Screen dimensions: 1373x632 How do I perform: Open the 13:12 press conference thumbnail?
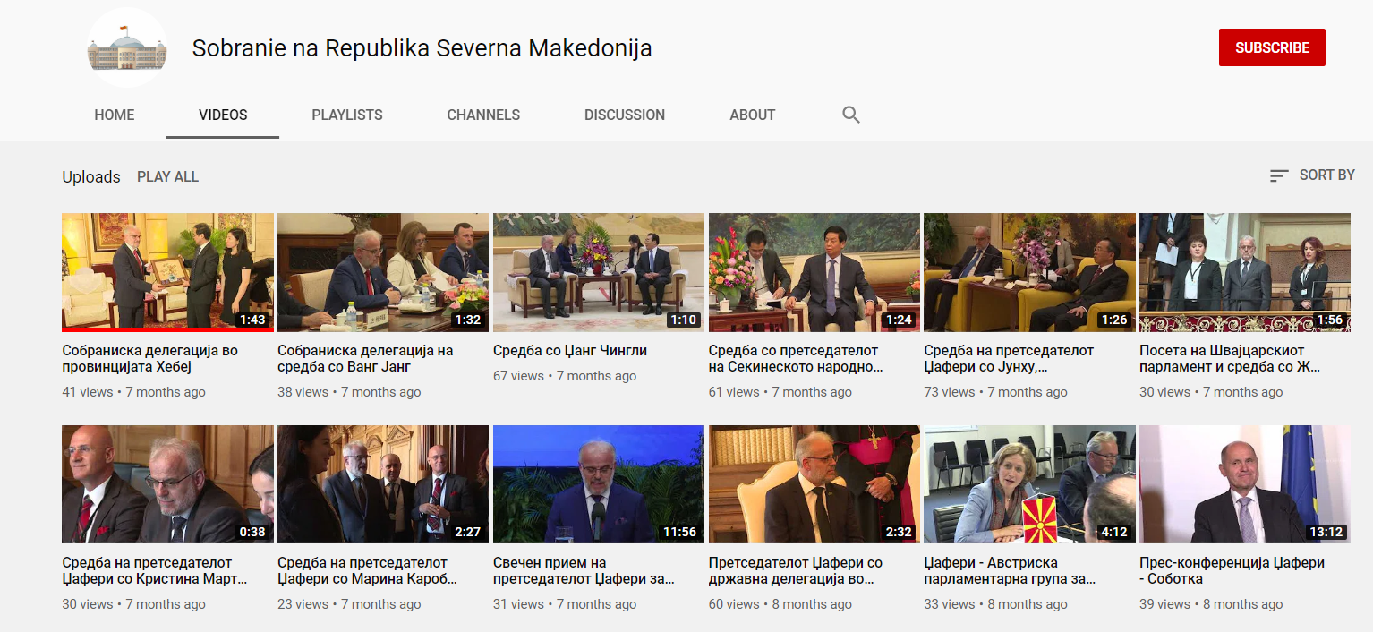click(x=1245, y=484)
